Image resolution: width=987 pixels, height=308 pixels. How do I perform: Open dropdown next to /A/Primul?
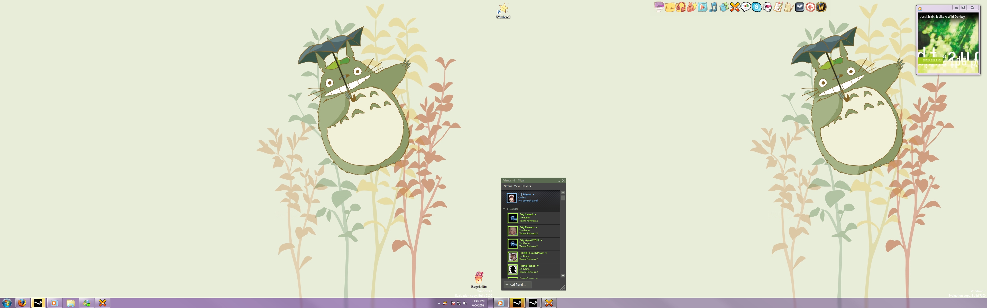click(535, 215)
